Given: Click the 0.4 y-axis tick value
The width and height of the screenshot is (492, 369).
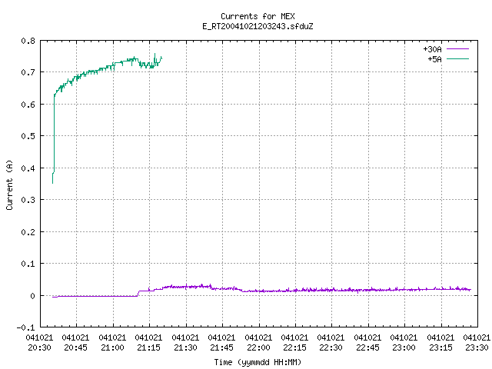Looking at the screenshot, I should (28, 168).
